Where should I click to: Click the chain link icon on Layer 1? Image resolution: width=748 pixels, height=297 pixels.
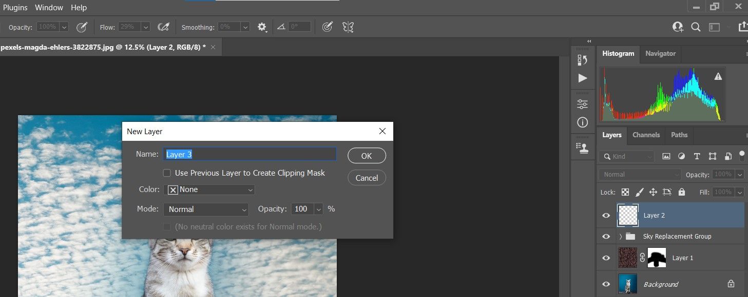(x=642, y=258)
